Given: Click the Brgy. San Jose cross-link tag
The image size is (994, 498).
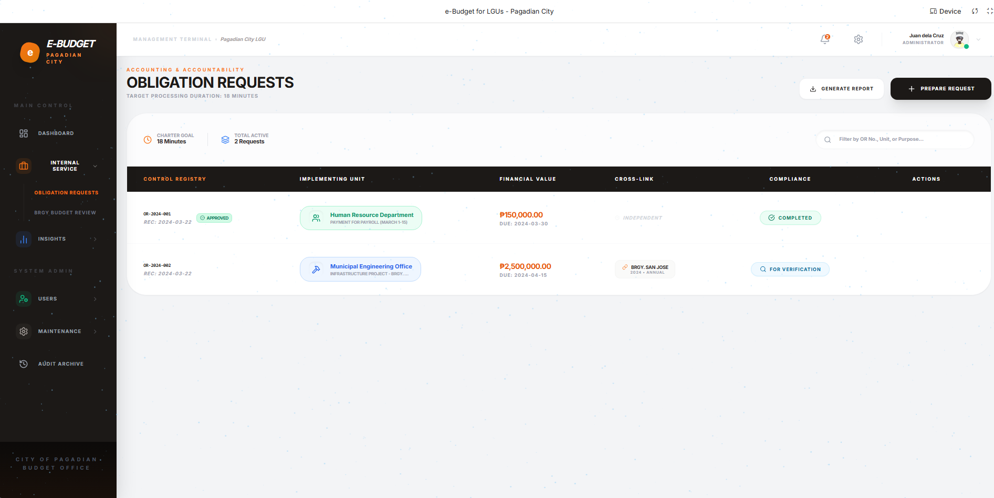Looking at the screenshot, I should point(645,269).
